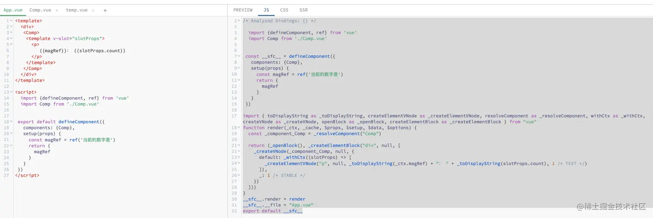Viewport: 653px width, 218px height.
Task: Click import Comp from './Comp.vue' in editor
Action: point(60,104)
